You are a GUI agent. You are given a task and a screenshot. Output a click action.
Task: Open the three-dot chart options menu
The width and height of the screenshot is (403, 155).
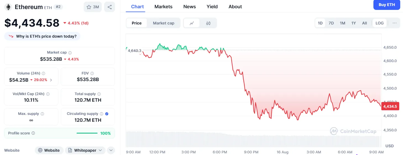[394, 23]
